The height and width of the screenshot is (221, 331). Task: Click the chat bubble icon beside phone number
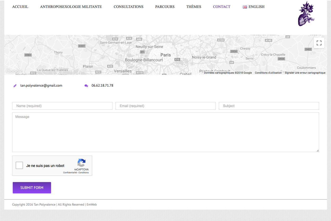86,86
